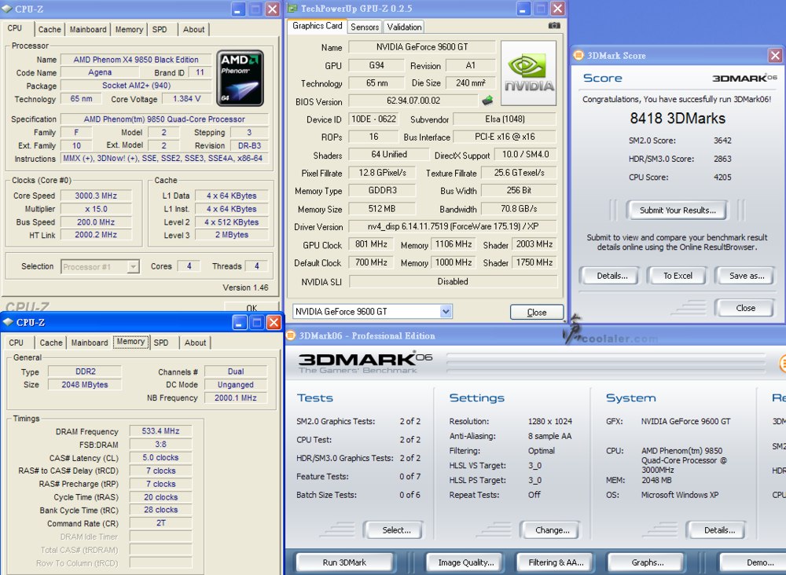Minimize the Memory CPU-Z window

[x=240, y=323]
